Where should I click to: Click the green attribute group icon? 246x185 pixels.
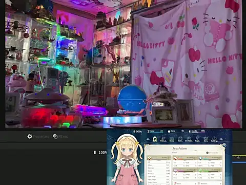pyautogui.click(x=200, y=170)
